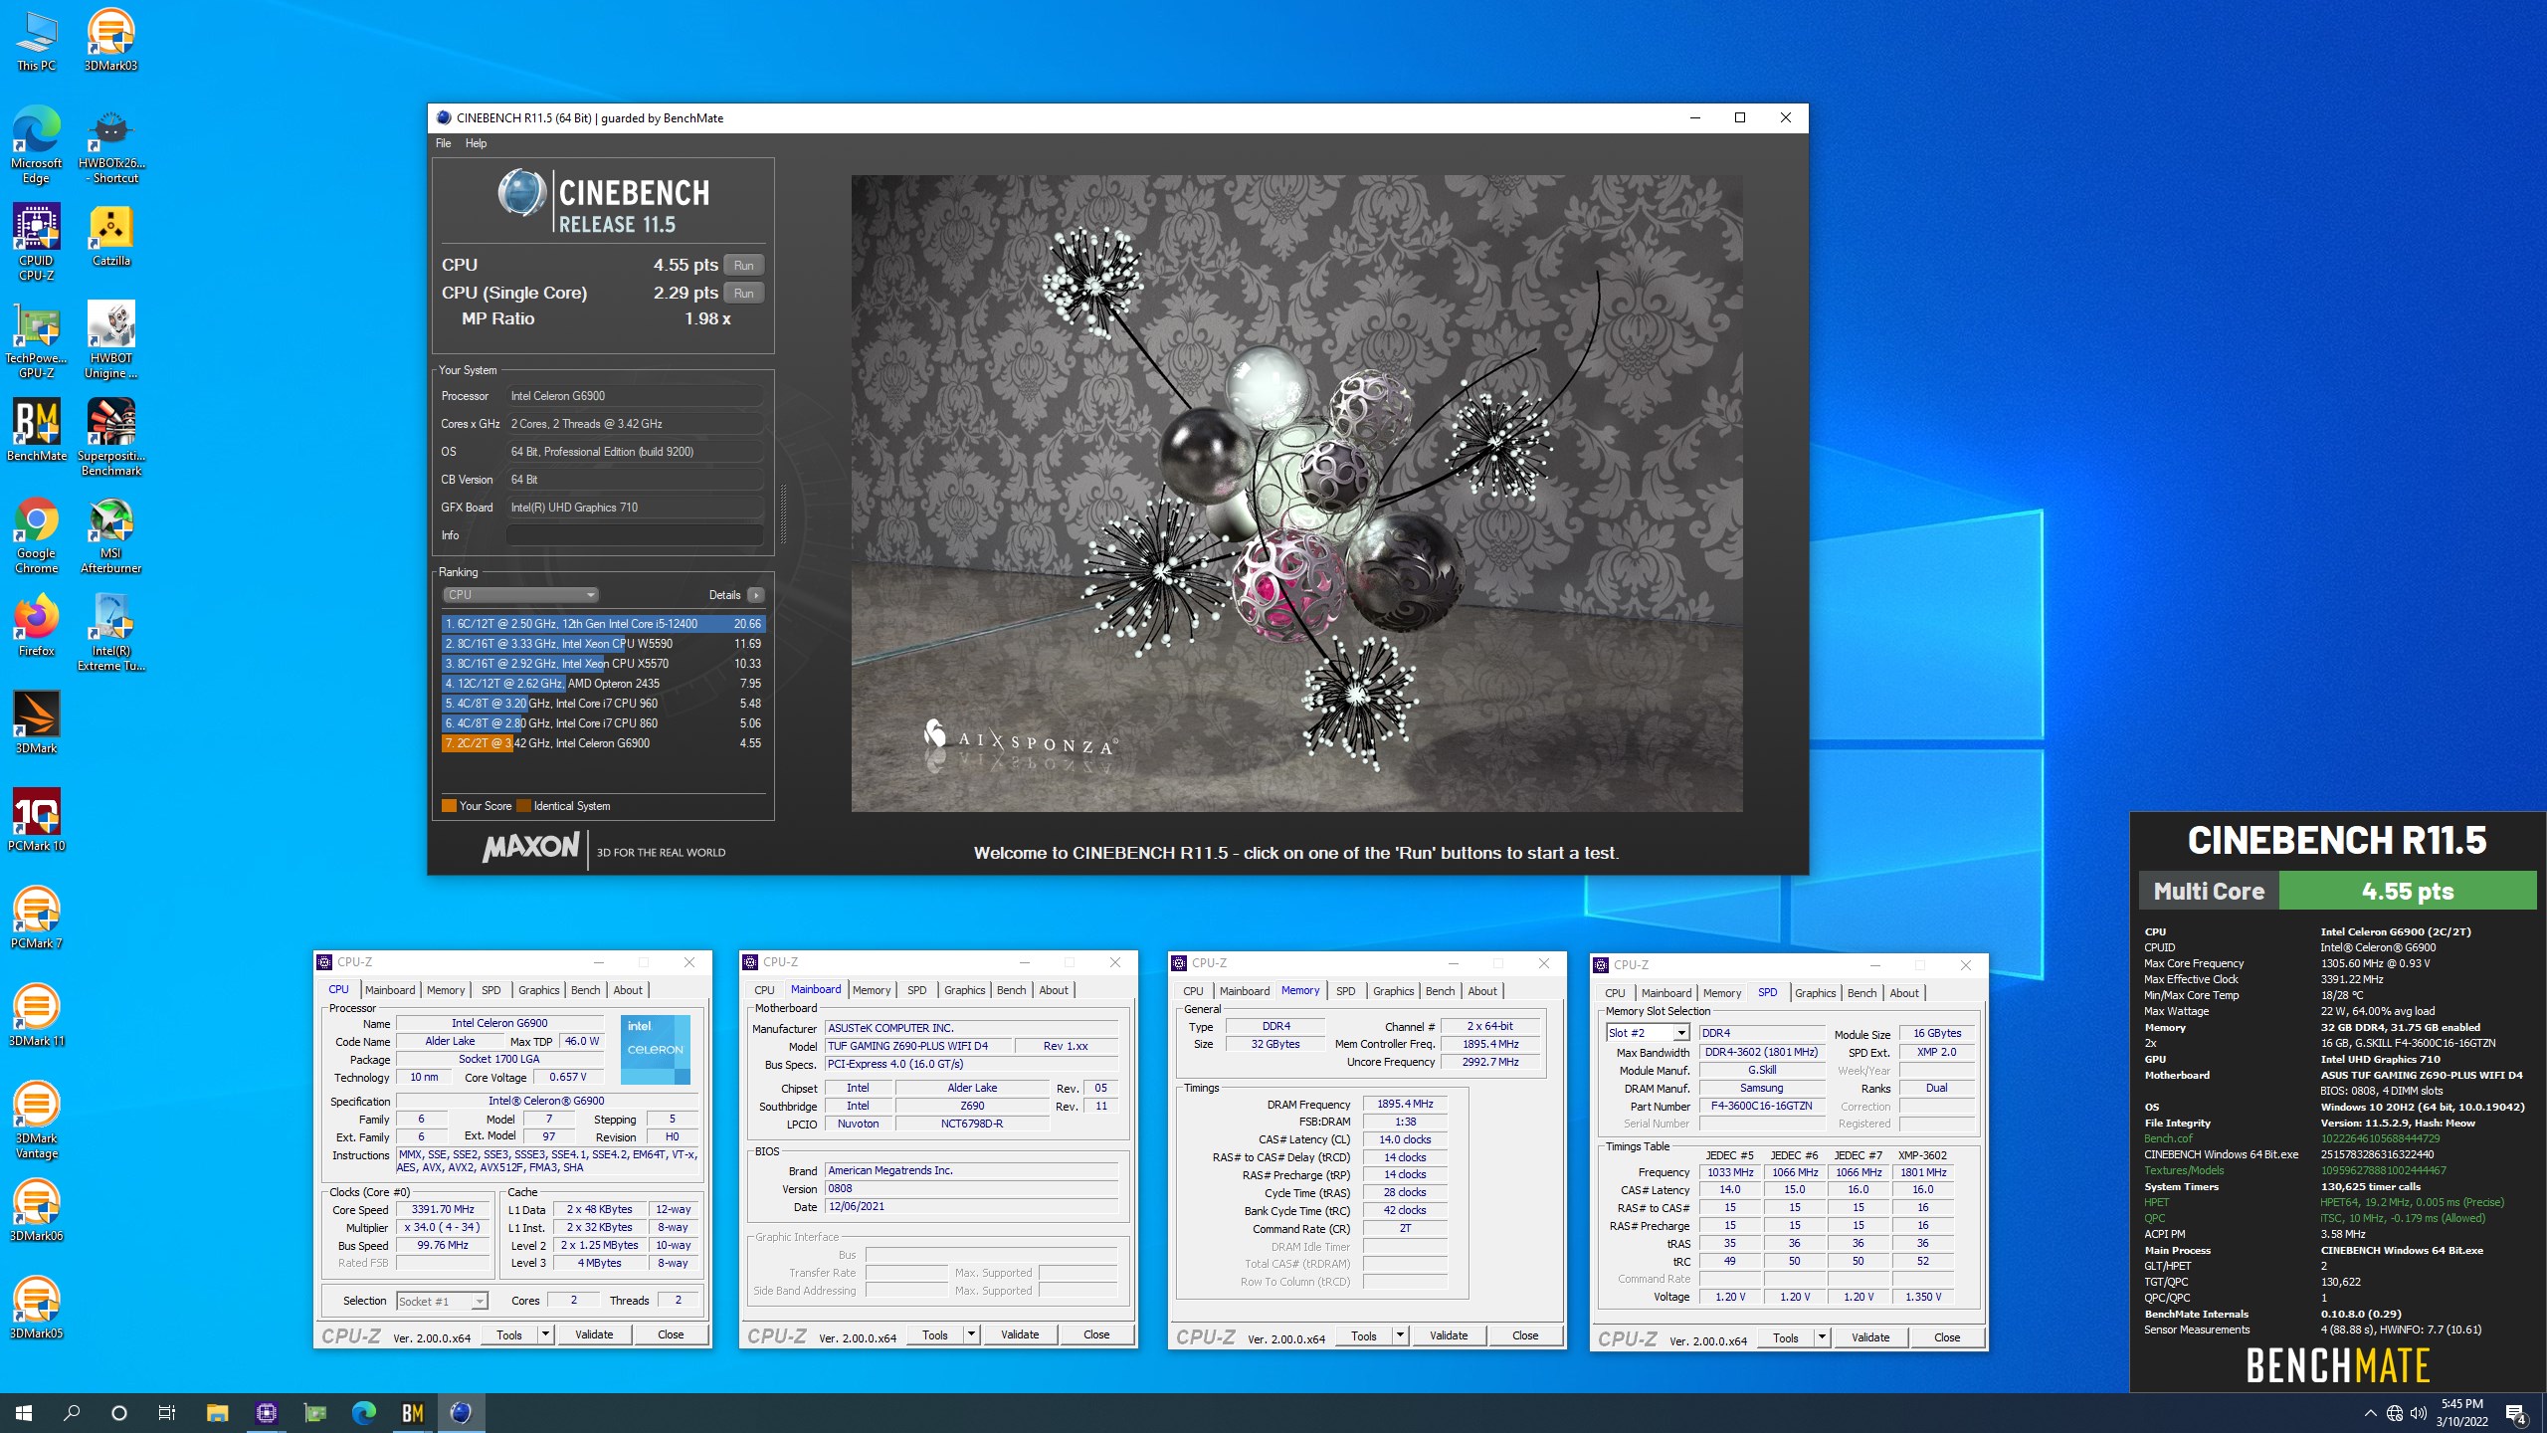Open the PCMark 10 desktop icon
2547x1433 pixels.
pos(36,821)
